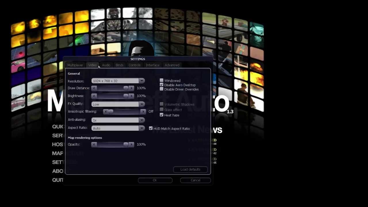
Task: Click the Anisotropic filtering slider handle
Action: point(111,112)
